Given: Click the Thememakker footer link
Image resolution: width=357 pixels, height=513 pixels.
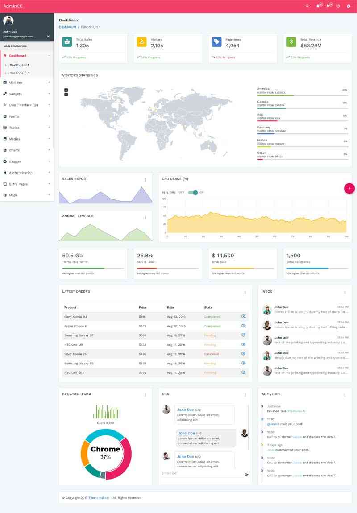Looking at the screenshot, I should (x=98, y=498).
